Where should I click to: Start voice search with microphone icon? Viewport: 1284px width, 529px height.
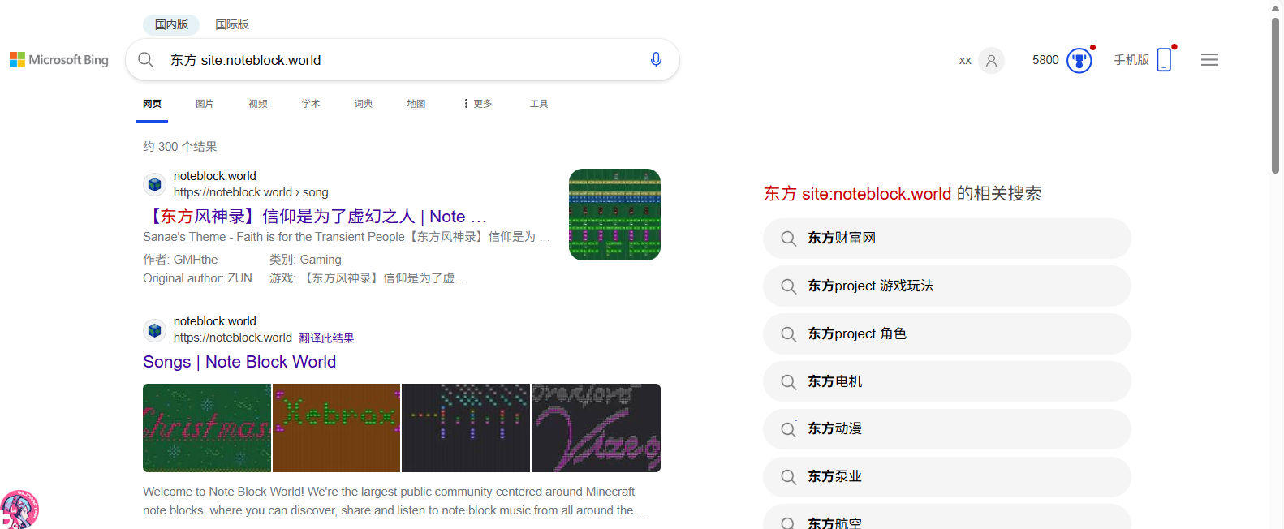(x=656, y=60)
